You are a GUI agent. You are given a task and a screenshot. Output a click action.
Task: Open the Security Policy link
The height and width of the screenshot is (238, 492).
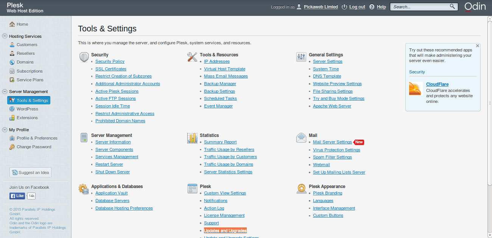click(110, 61)
